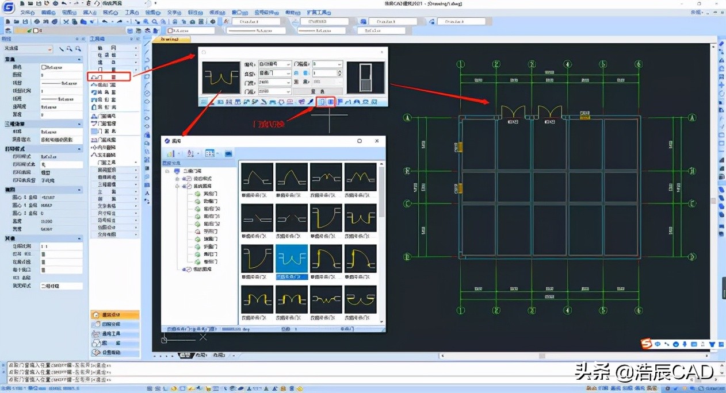
Task: Open the 文件 File menu
Action: click(26, 12)
